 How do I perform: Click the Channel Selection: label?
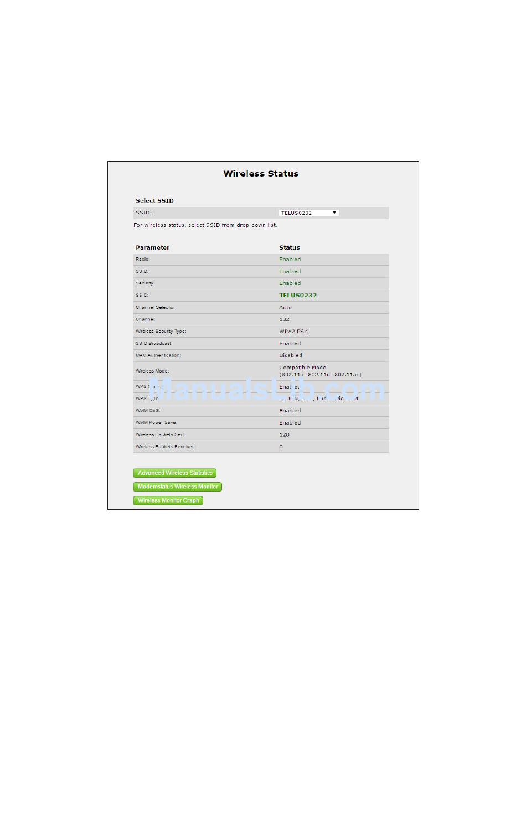157,308
